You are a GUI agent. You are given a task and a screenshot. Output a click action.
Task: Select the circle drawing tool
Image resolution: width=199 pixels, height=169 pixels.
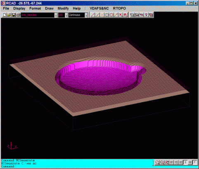tap(107, 15)
